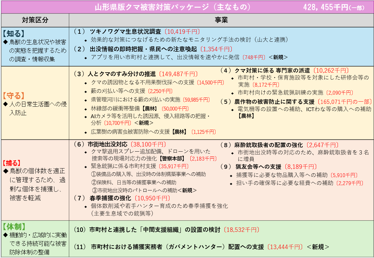Click the bullet 市町村向けの緊急銃猟訓練の実施
Viewport: 374px width, 258px height.
pyautogui.click(x=280, y=93)
